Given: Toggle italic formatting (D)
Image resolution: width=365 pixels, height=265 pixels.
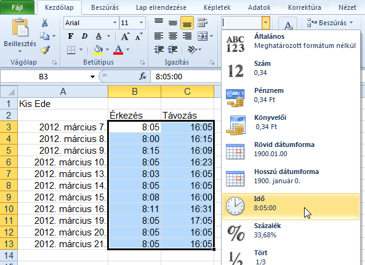Looking at the screenshot, I should (x=84, y=36).
